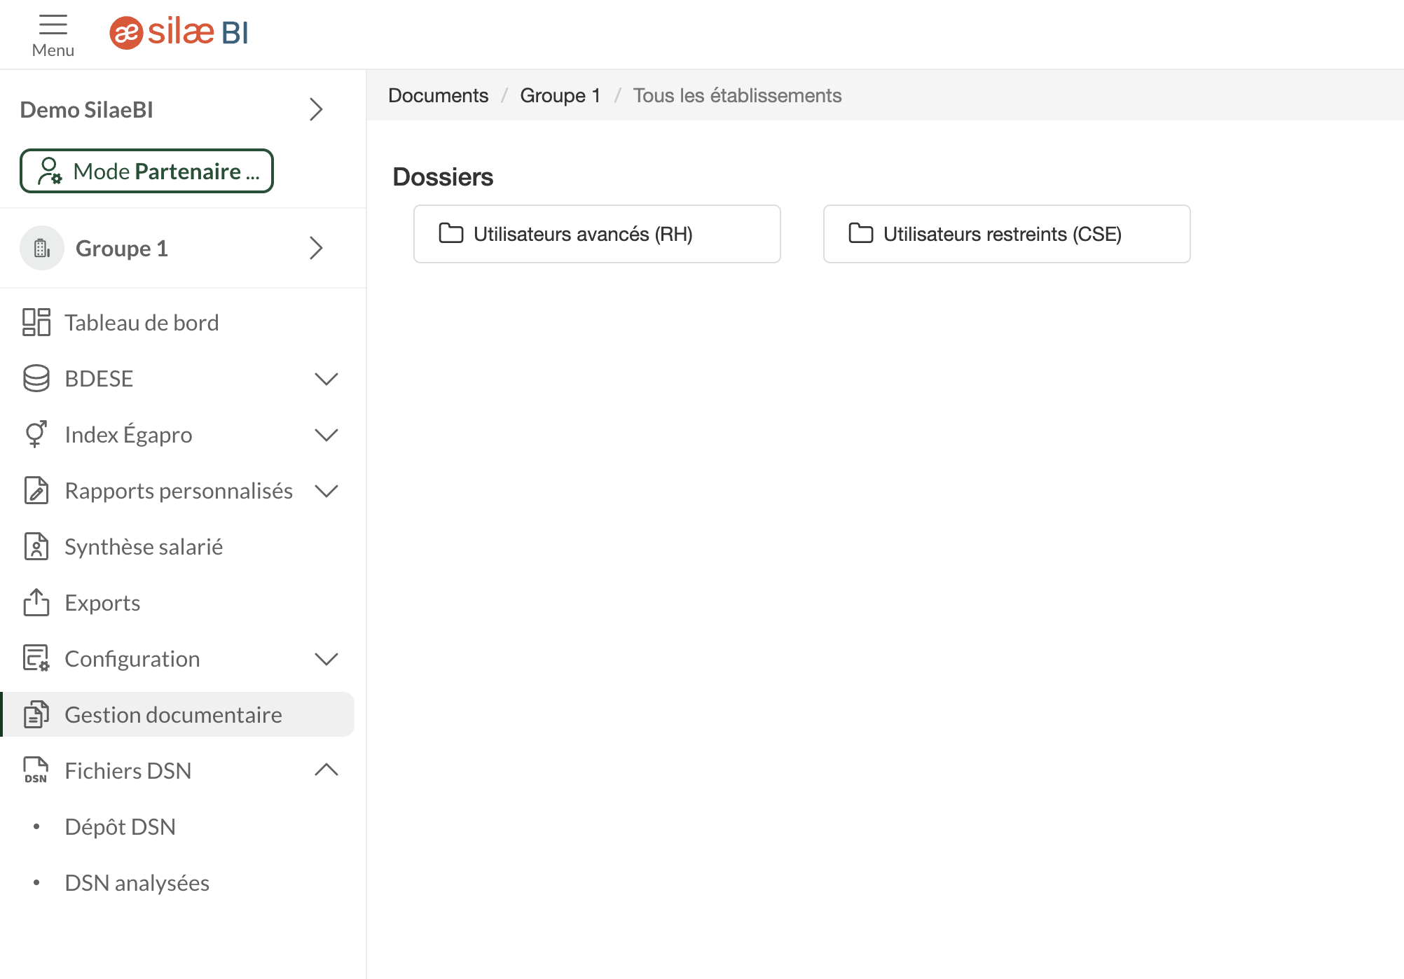This screenshot has width=1404, height=979.
Task: Click the Exports upload icon
Action: pyautogui.click(x=36, y=603)
